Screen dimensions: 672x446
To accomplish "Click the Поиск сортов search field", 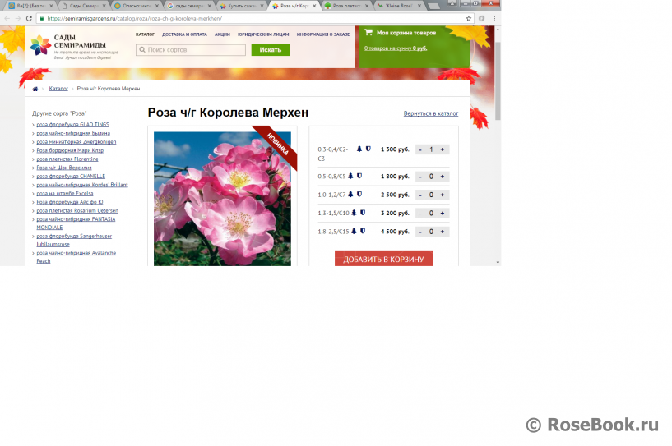I will [191, 50].
